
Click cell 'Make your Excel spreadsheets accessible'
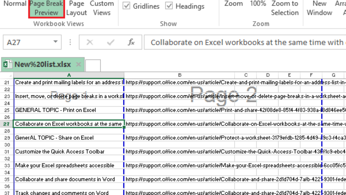point(69,166)
